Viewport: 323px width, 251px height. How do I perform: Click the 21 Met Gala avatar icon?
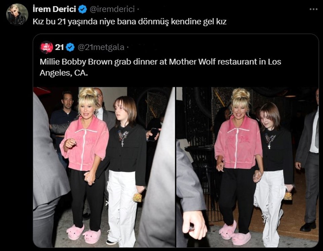click(x=46, y=47)
